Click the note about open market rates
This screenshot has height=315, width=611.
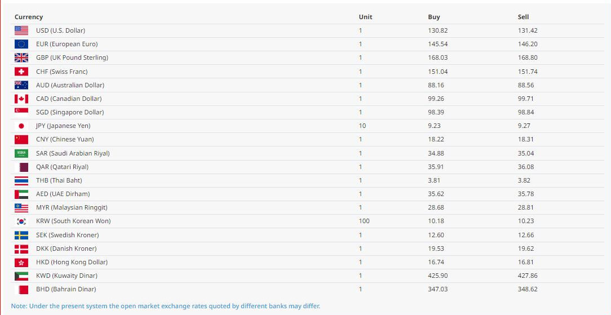click(x=165, y=306)
